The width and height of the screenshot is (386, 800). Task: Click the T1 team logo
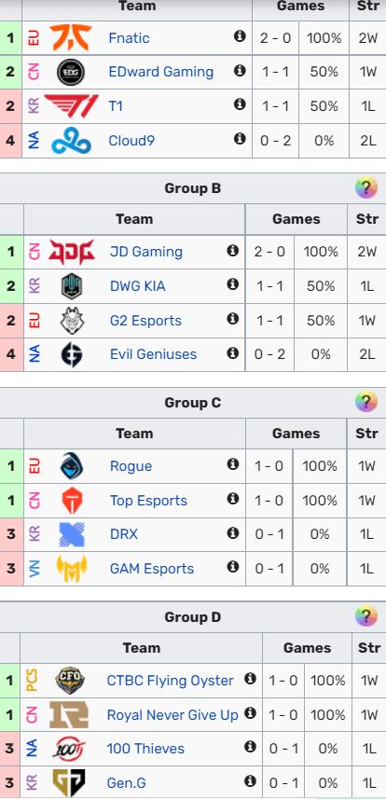point(72,106)
